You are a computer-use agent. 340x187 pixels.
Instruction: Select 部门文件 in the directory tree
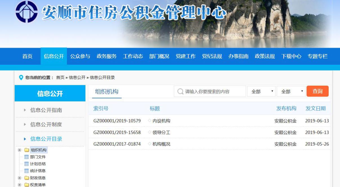click(38, 157)
